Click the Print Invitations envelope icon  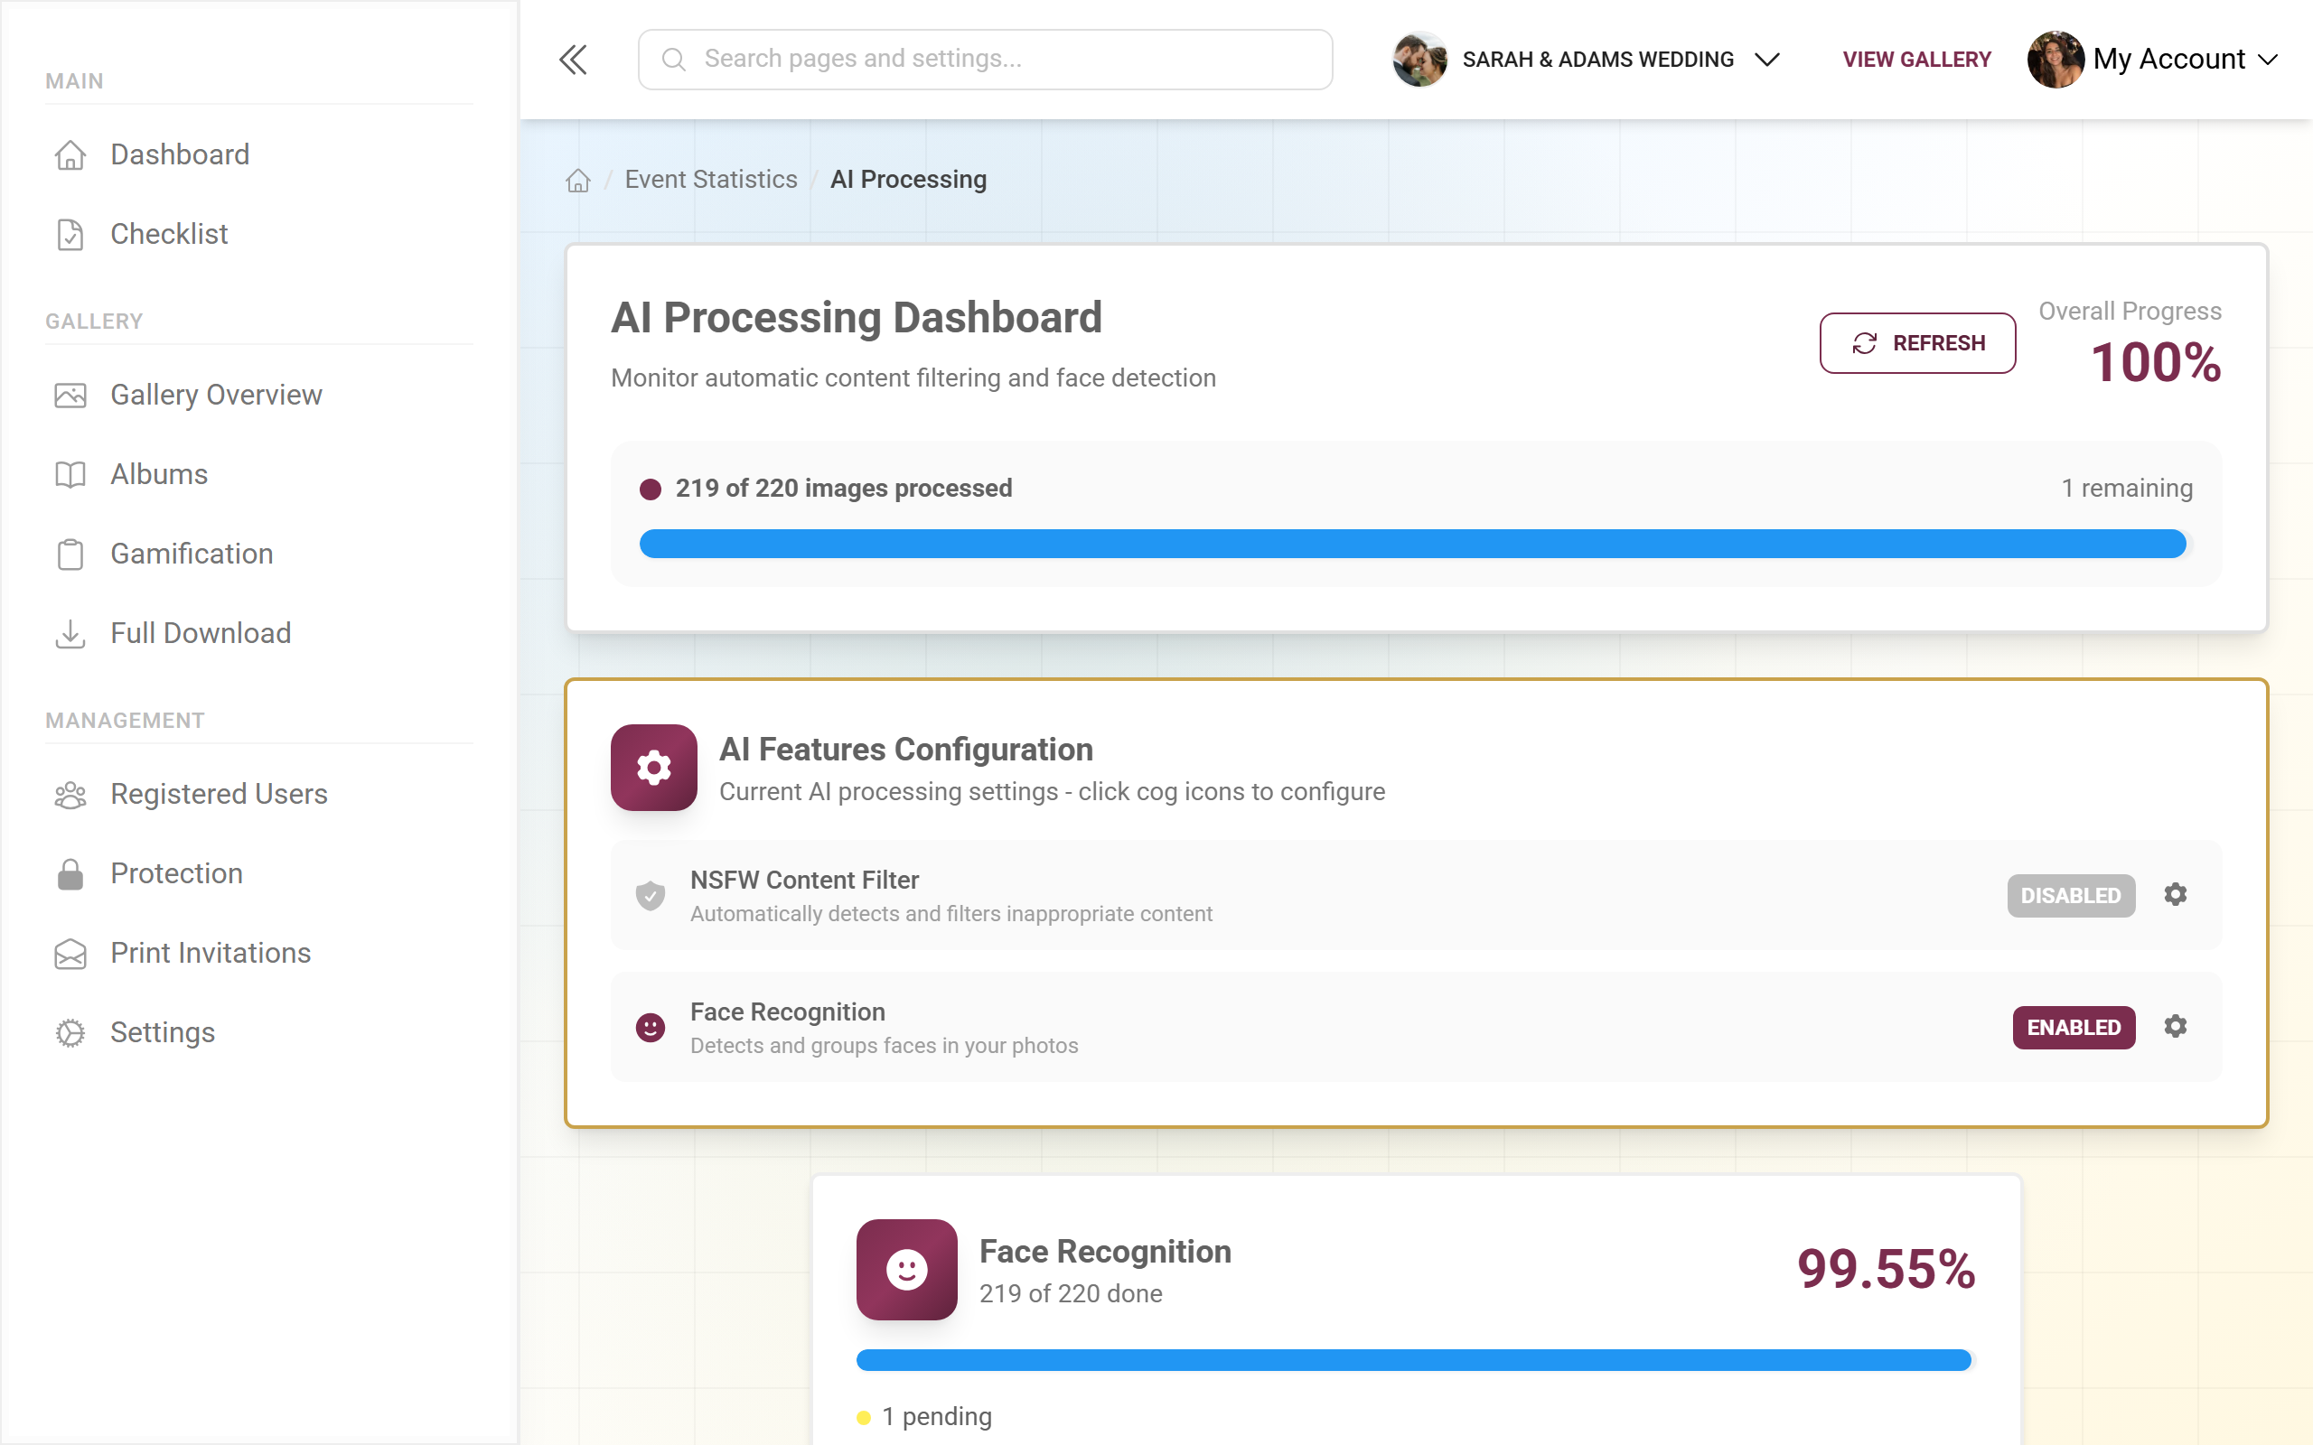click(70, 953)
